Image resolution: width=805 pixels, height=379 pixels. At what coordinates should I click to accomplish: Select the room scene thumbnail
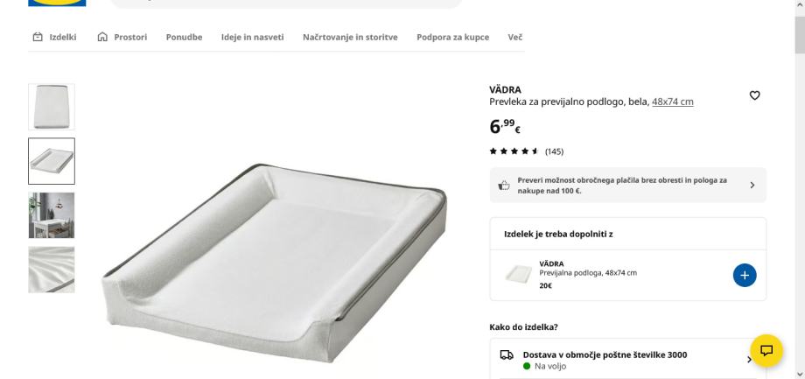(x=52, y=215)
